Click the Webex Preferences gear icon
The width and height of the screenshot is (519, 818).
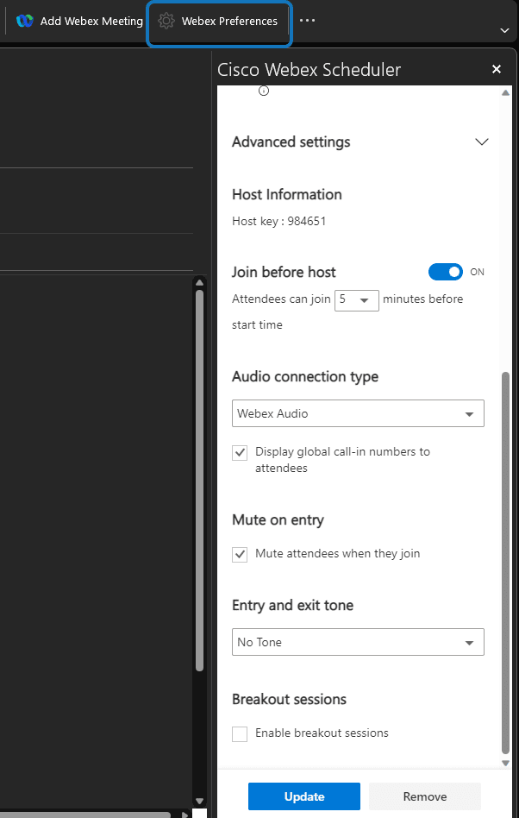(166, 21)
